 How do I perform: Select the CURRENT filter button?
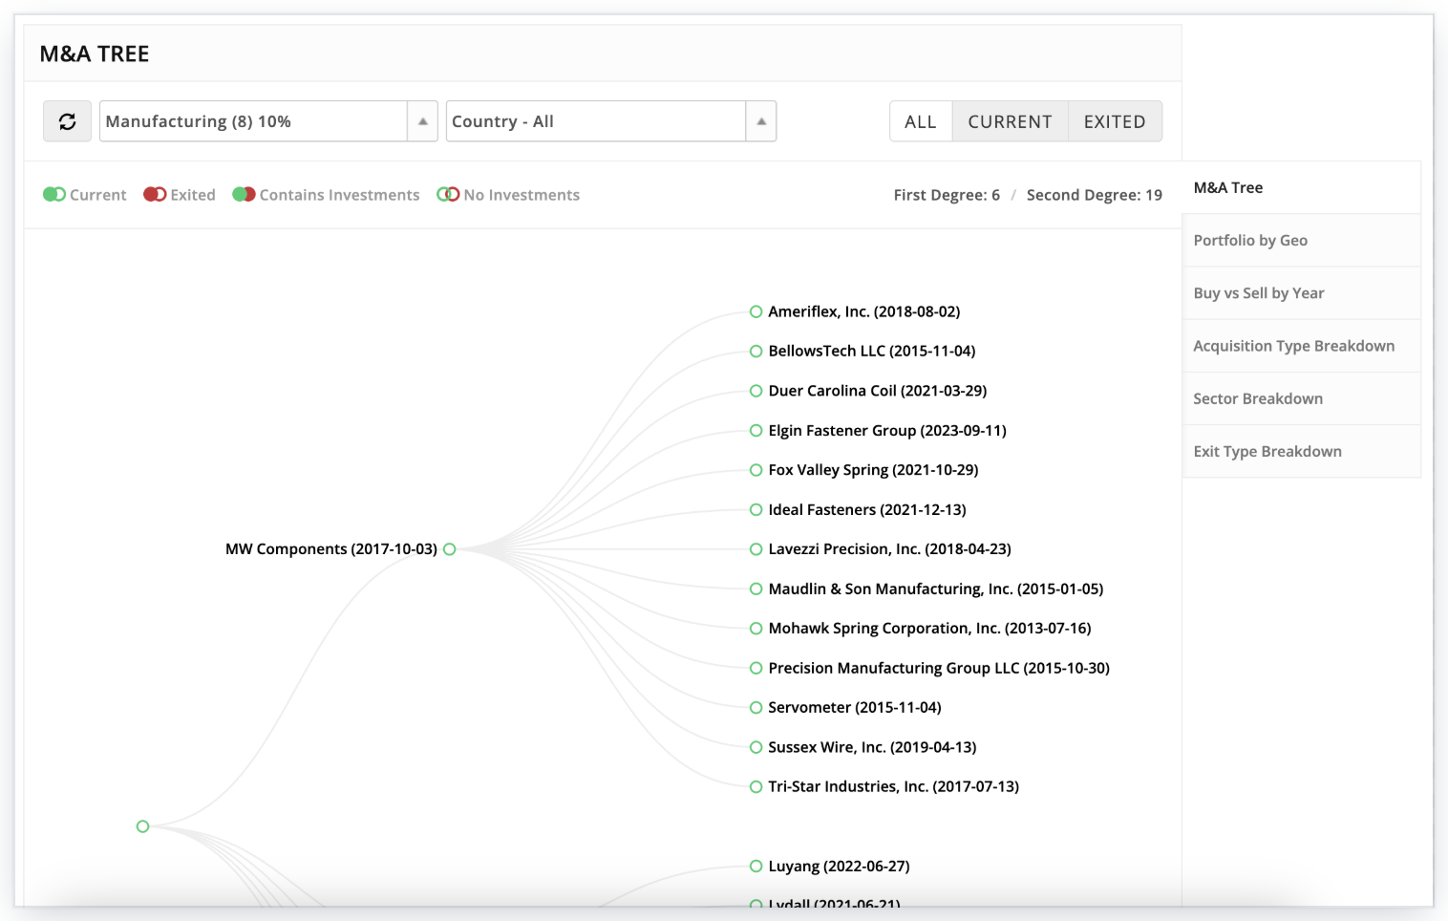(1010, 121)
